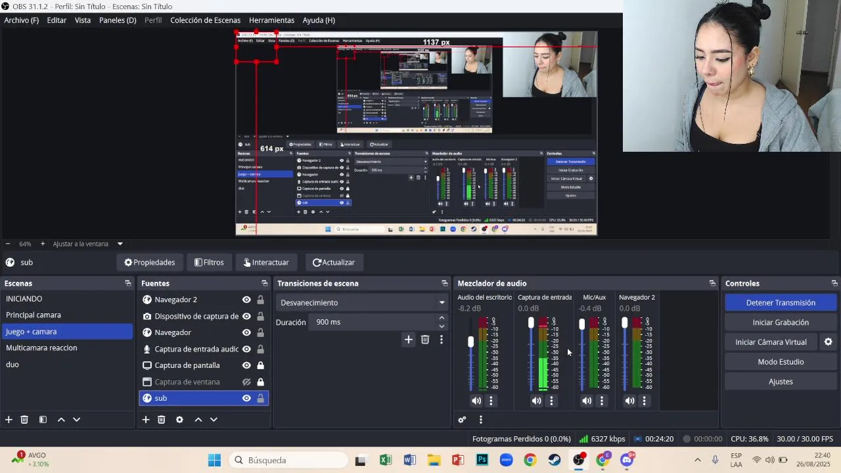Hide the Navegador 2 source
Viewport: 841px width, 473px height.
coord(246,300)
